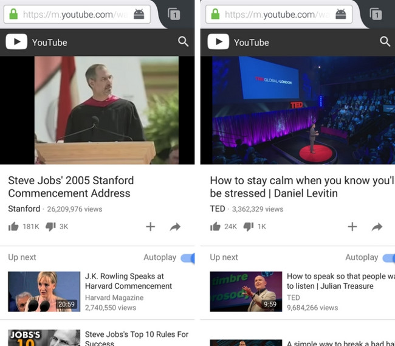Click 'Harvard Magazine' channel name

click(114, 297)
